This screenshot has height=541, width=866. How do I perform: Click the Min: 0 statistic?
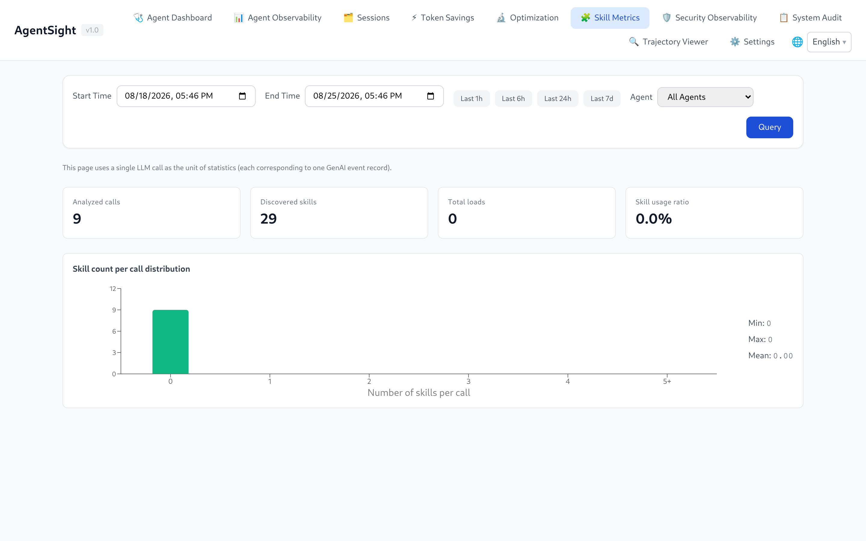coord(759,323)
